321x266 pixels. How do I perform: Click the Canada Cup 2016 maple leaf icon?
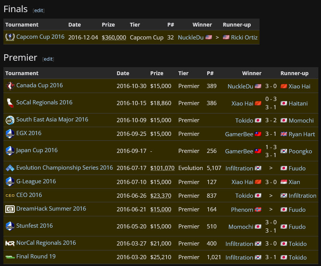(x=10, y=86)
